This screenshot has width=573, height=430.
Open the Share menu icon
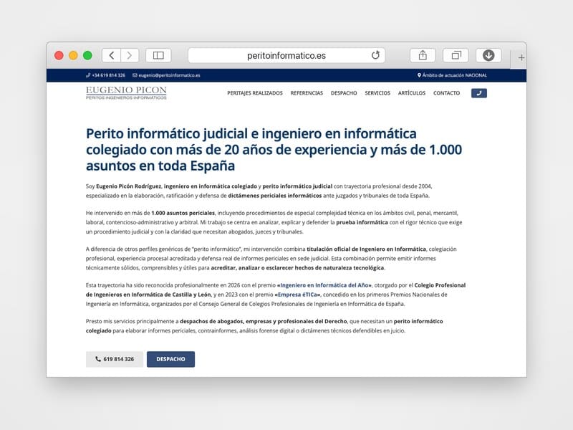423,55
